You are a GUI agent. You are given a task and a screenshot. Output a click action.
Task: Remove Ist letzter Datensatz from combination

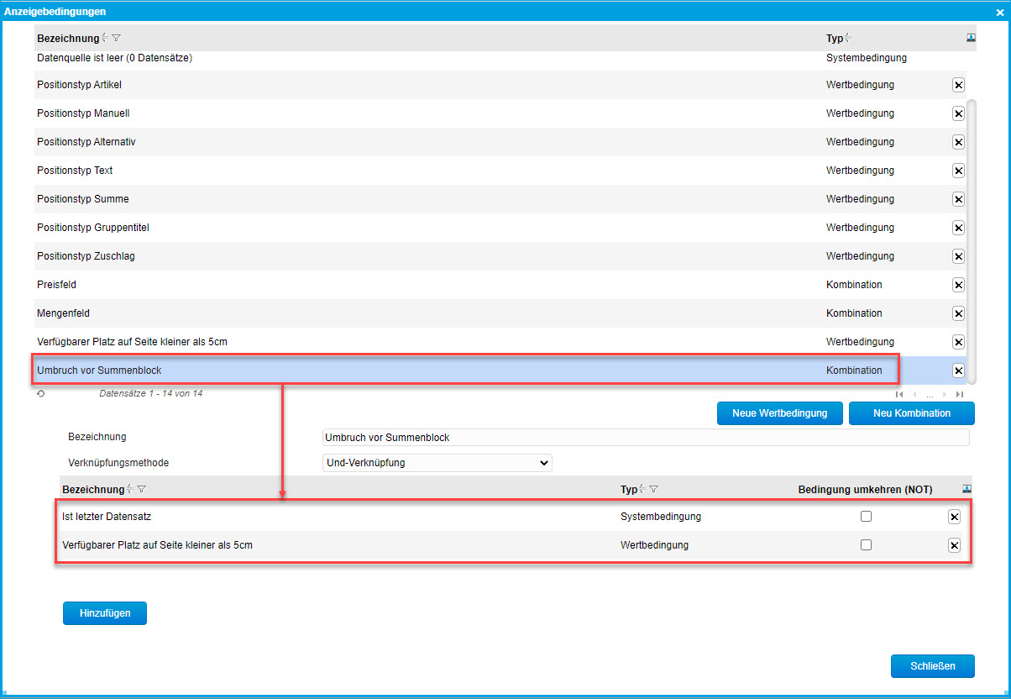click(x=954, y=517)
